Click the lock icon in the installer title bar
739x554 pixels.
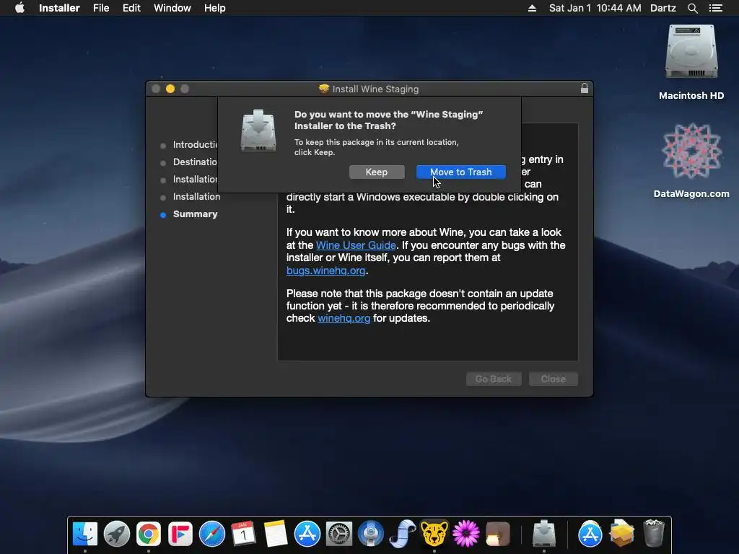(x=585, y=88)
